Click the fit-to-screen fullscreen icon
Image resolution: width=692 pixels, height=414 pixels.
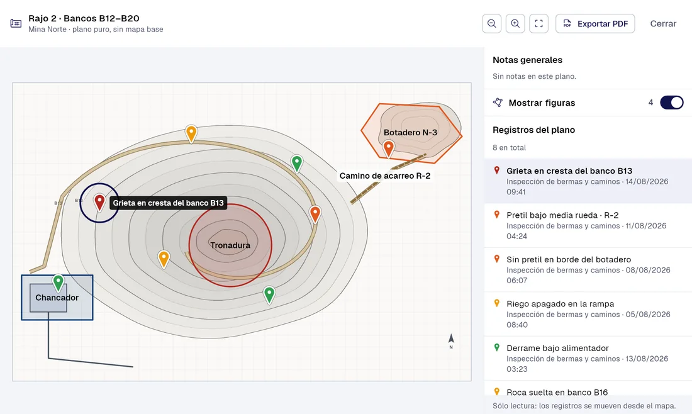pos(539,23)
